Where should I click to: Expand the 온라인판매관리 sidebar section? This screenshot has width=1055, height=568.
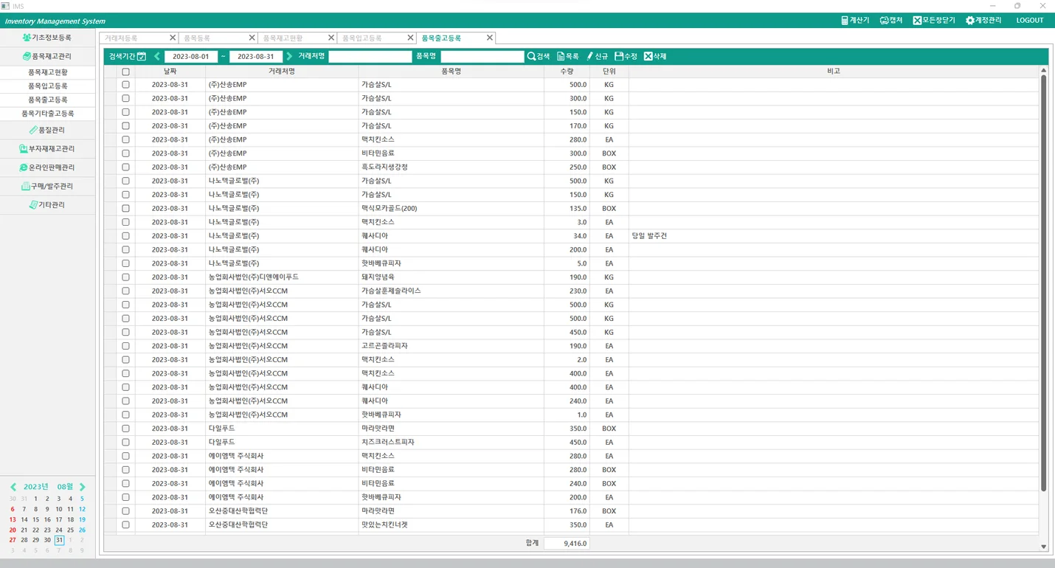point(47,167)
